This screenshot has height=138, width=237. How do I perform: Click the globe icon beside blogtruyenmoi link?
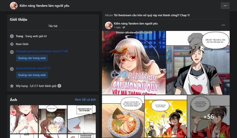pyautogui.click(x=12, y=52)
